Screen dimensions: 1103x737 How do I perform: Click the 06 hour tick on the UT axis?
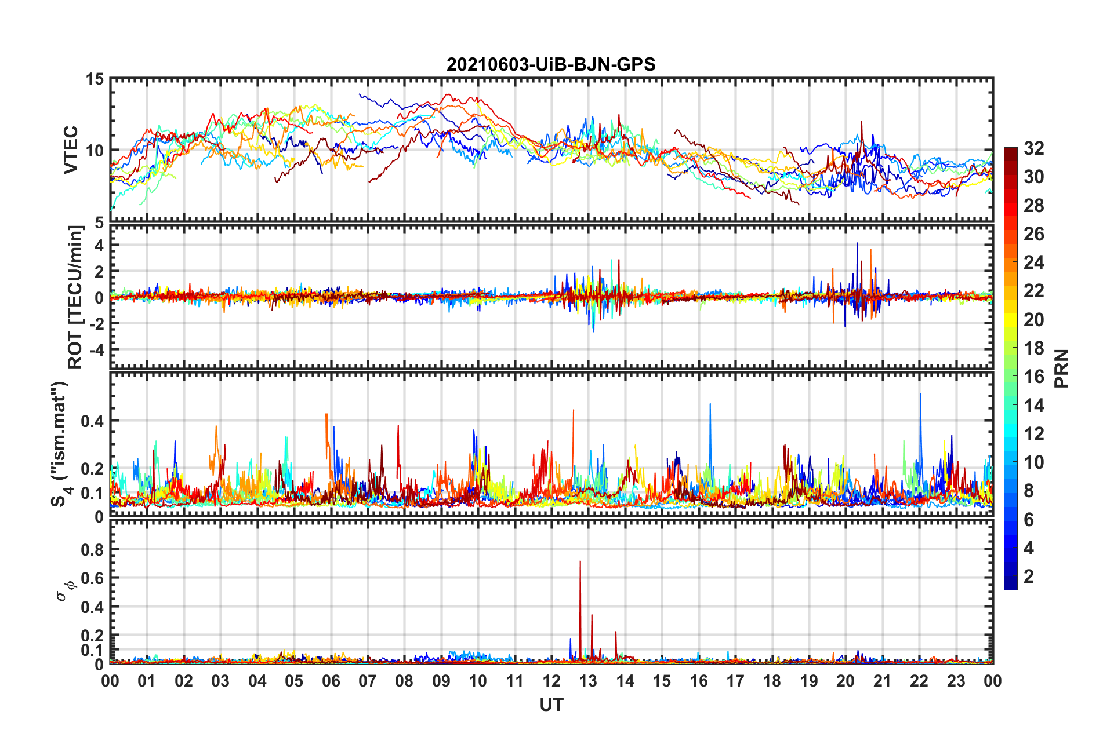click(x=331, y=681)
